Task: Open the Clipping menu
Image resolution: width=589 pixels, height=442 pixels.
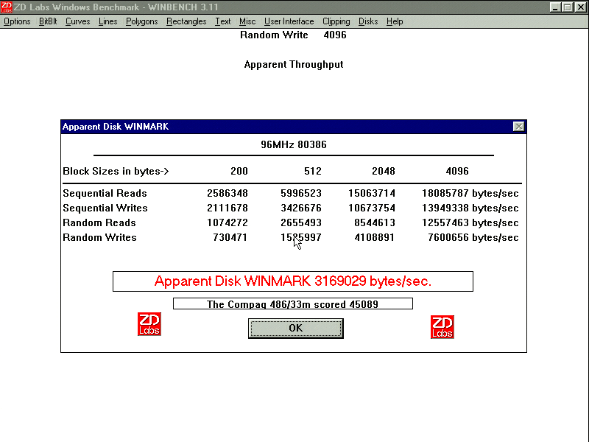Action: [x=336, y=21]
